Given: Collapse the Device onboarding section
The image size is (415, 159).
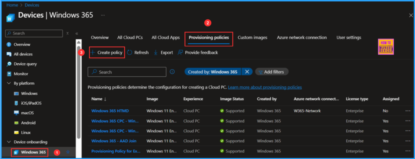Looking at the screenshot, I should point(9,142).
